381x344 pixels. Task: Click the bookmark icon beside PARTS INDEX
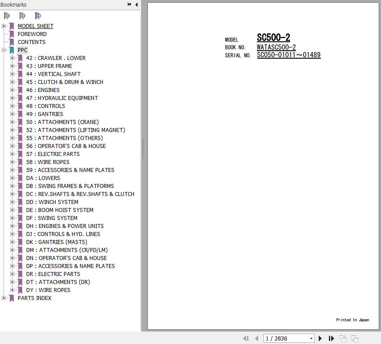[x=12, y=298]
